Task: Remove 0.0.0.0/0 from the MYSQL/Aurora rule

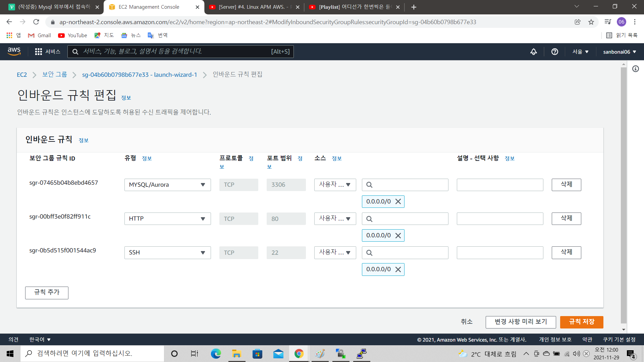Action: pyautogui.click(x=398, y=201)
